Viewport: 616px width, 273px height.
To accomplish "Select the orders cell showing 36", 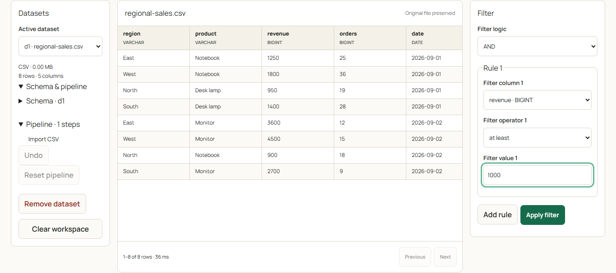I will 370,74.
